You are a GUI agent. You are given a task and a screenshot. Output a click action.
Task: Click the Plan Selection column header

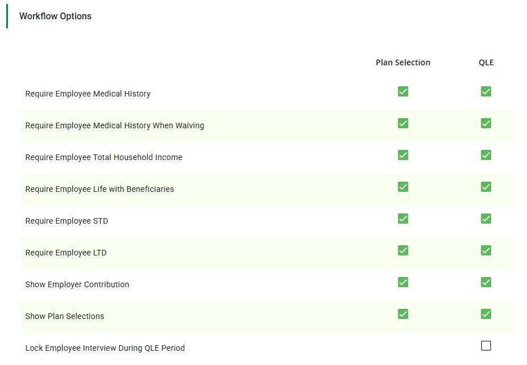click(x=403, y=62)
